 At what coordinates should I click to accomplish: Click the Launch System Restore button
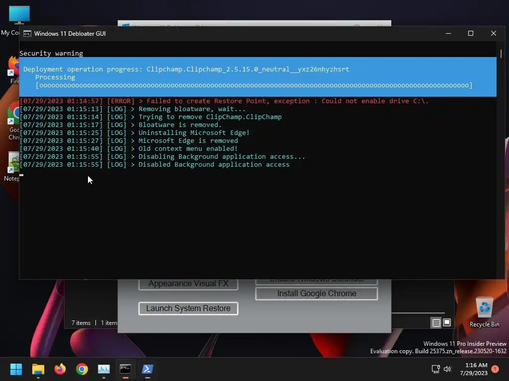click(188, 309)
